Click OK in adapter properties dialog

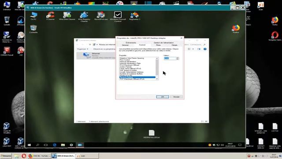[x=163, y=97]
